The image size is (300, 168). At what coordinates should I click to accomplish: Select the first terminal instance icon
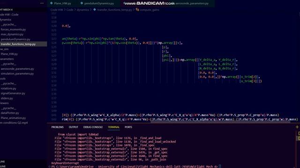299,133
